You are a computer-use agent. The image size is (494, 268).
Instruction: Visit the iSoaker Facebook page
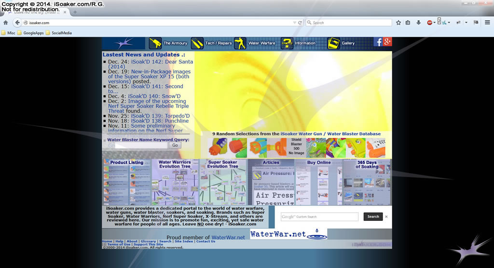378,42
